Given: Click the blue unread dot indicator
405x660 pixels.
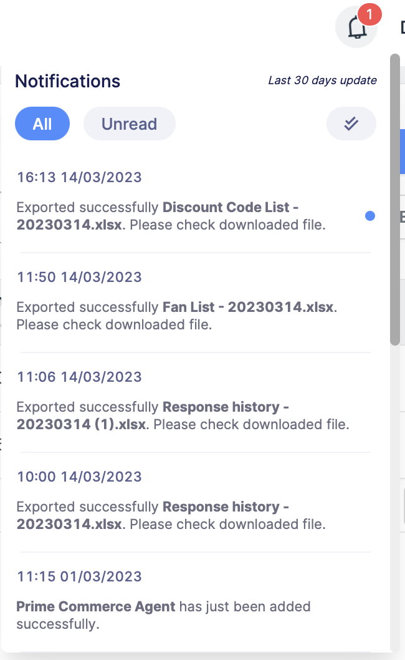Looking at the screenshot, I should (370, 216).
